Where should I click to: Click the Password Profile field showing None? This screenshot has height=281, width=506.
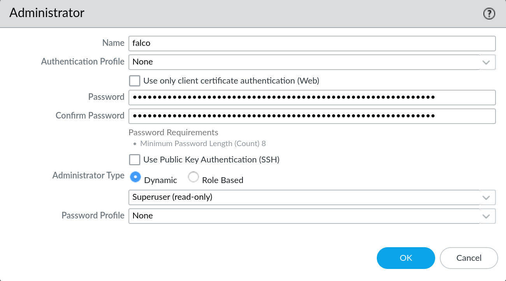[304, 216]
